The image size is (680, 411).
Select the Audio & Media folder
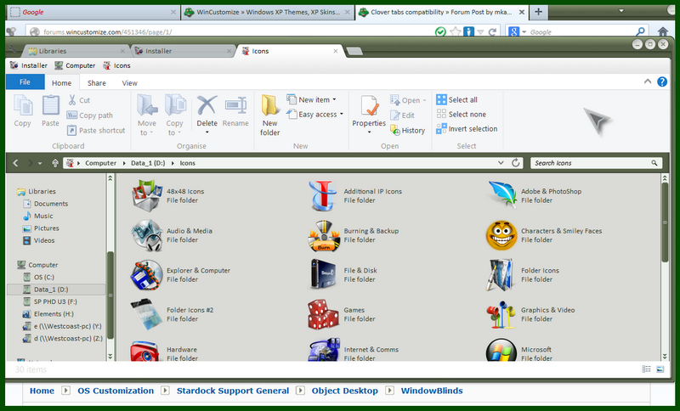point(172,235)
